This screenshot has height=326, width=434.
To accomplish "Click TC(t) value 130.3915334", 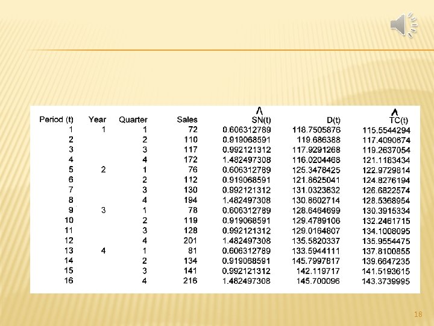I will 386,211.
